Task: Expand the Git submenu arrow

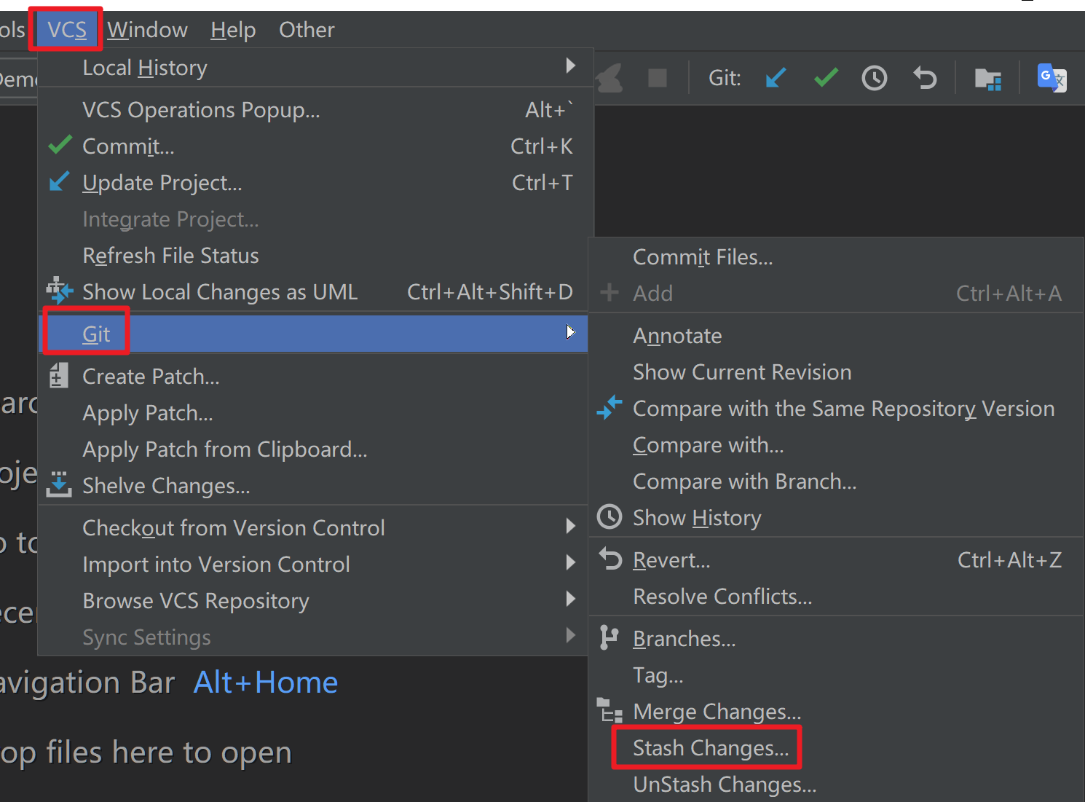Action: click(571, 332)
